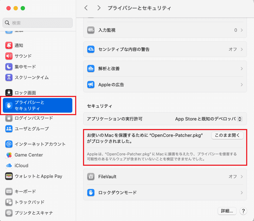The image size is (254, 221).
Task: Click the アプリケーションの実行許可 label
Action: (115, 119)
